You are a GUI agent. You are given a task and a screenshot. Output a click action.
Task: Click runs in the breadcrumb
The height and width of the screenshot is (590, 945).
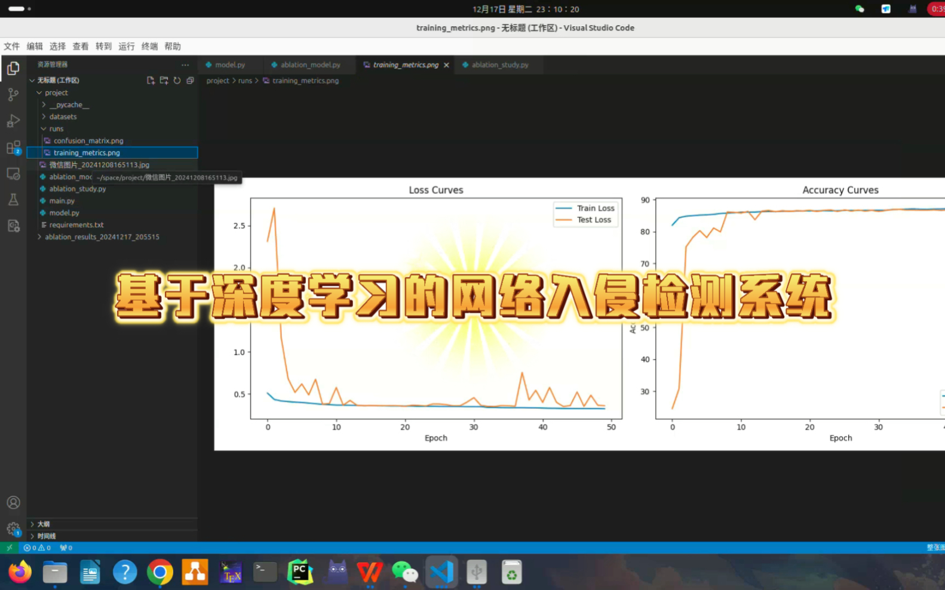pyautogui.click(x=245, y=81)
